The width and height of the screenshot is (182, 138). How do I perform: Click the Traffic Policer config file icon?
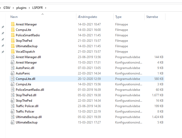pyautogui.click(x=12, y=112)
